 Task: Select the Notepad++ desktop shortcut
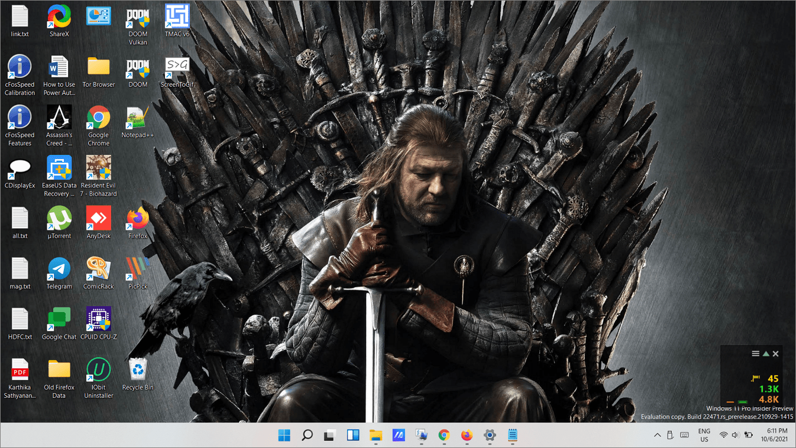[x=138, y=122]
